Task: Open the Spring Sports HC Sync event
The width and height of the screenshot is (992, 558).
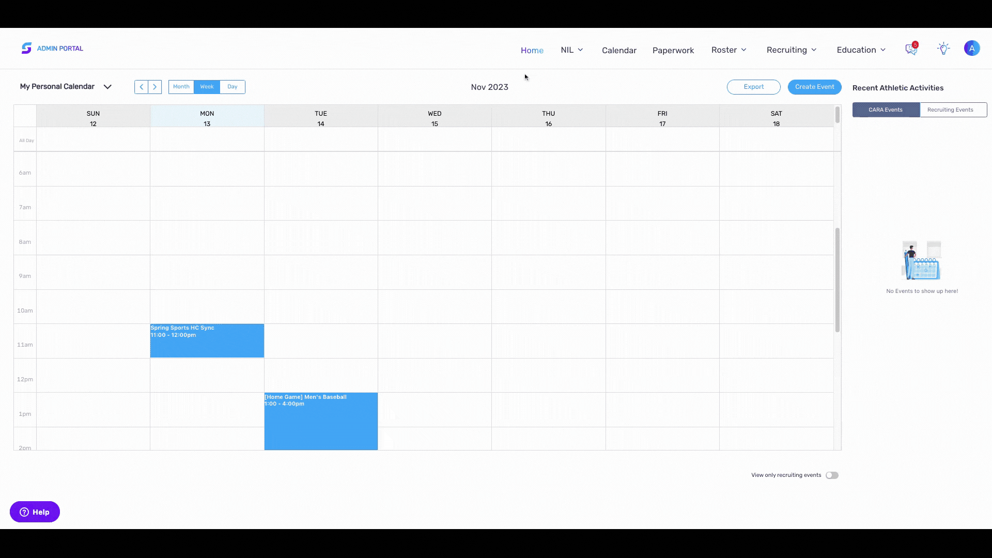Action: point(207,340)
